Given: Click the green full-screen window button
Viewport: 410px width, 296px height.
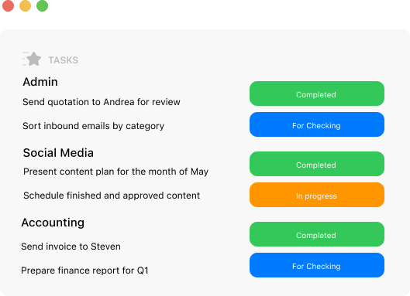Looking at the screenshot, I should (x=42, y=5).
